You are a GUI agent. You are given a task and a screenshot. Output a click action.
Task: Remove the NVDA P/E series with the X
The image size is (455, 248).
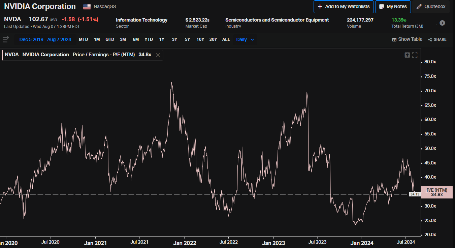(x=158, y=55)
